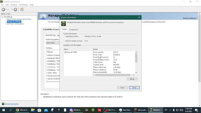Open Chrome Official D... taskbar item
The height and width of the screenshot is (113, 201).
[22, 110]
